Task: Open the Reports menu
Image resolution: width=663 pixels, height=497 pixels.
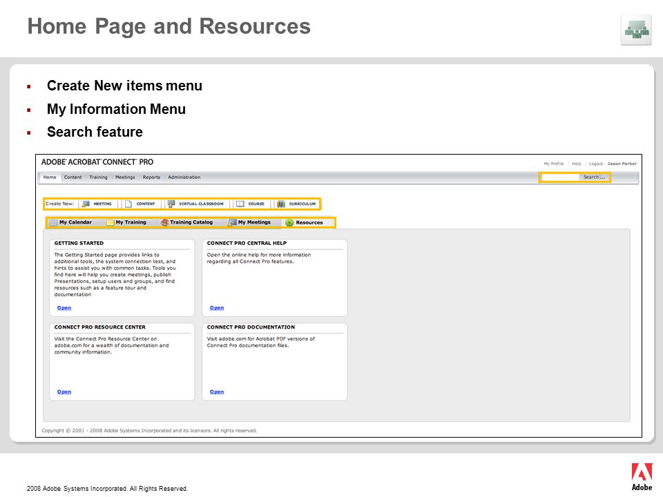Action: coord(151,177)
